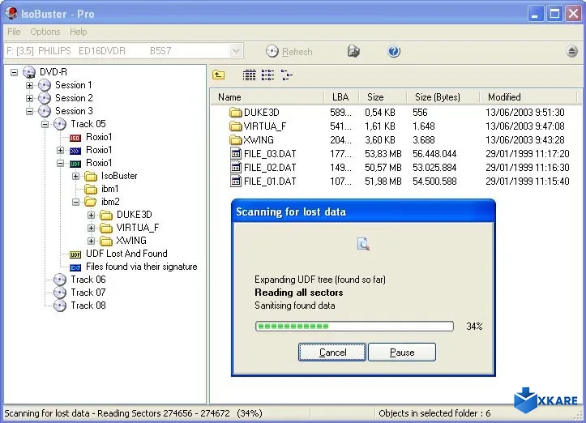Click the XWING folder icon in file list

click(x=235, y=139)
